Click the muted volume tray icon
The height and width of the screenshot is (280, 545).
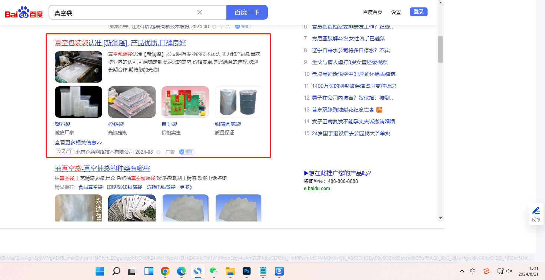pos(509,271)
